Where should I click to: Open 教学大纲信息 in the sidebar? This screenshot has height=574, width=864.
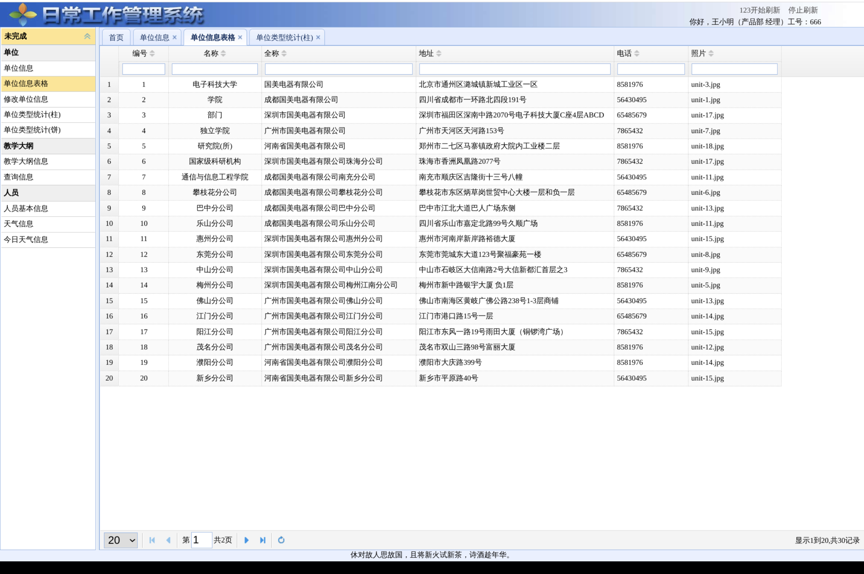click(48, 162)
